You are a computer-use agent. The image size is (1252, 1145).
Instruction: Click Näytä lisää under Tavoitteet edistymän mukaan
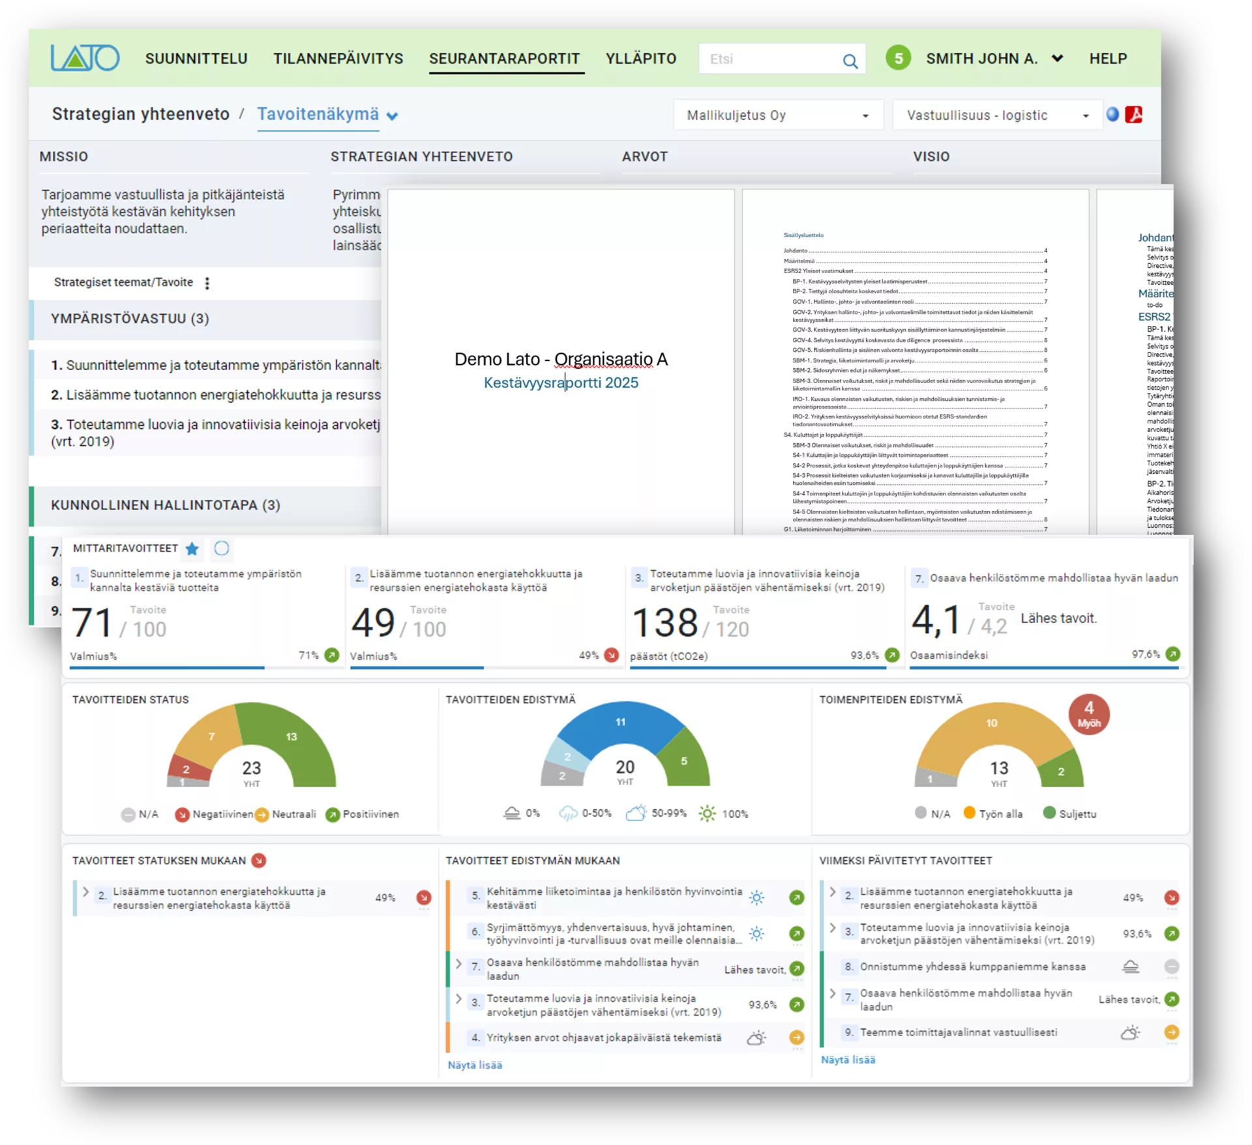475,1065
